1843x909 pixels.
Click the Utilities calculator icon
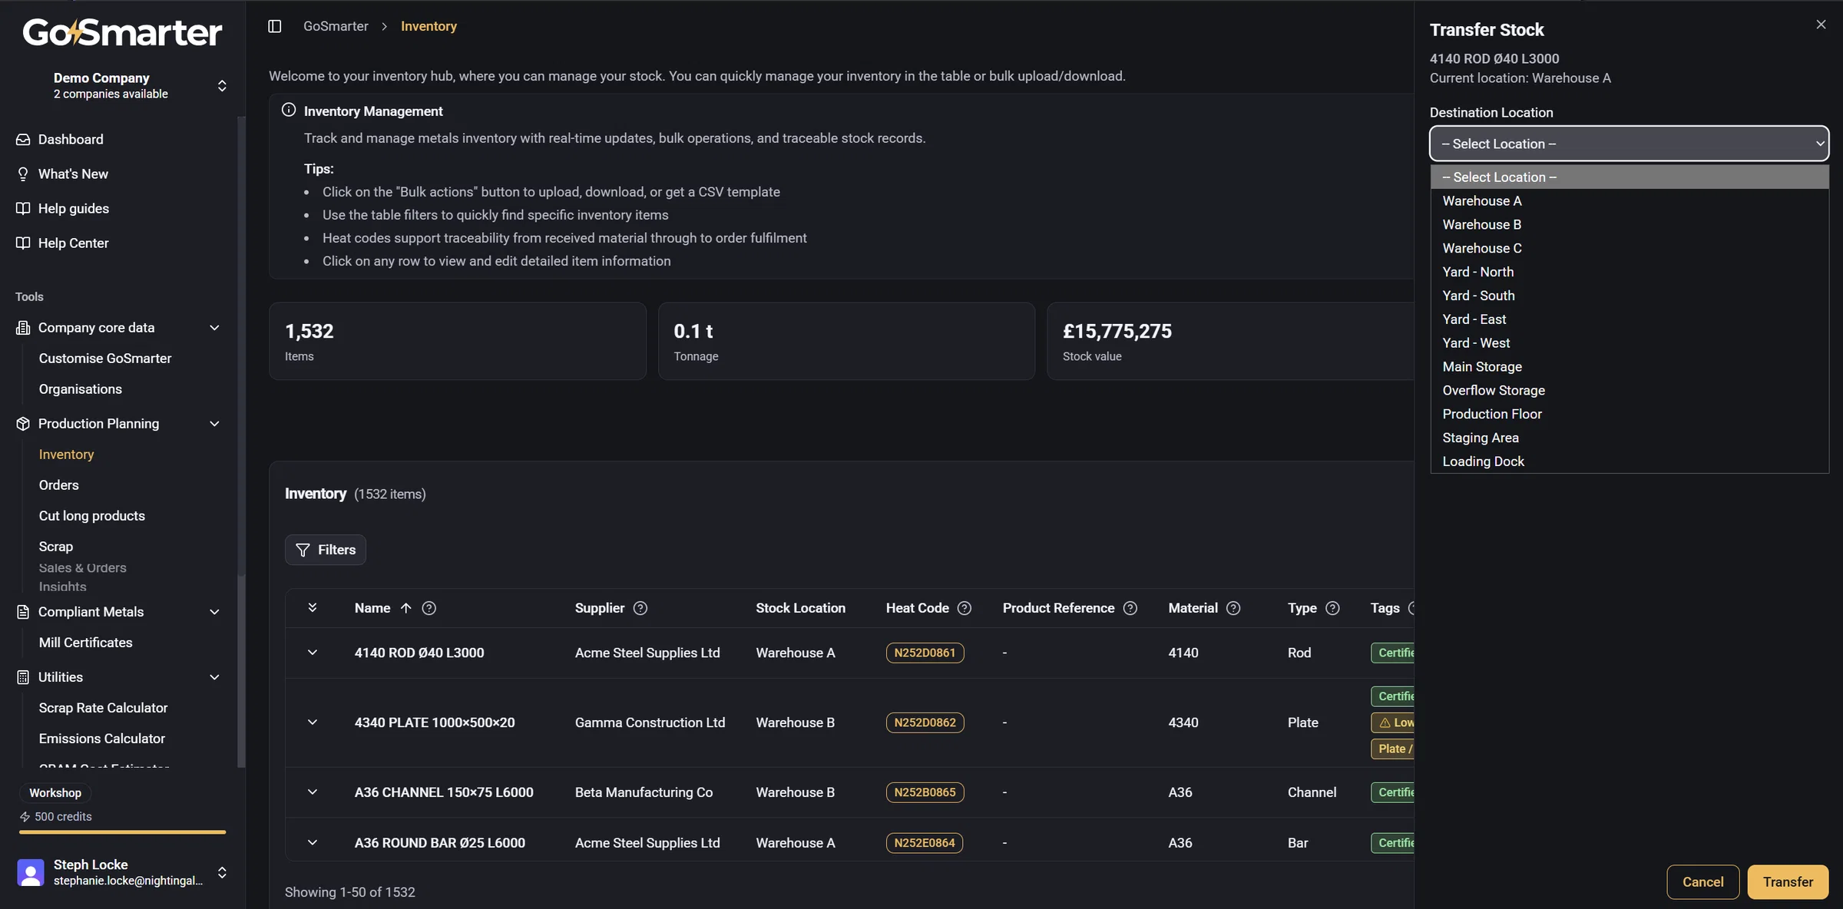23,677
